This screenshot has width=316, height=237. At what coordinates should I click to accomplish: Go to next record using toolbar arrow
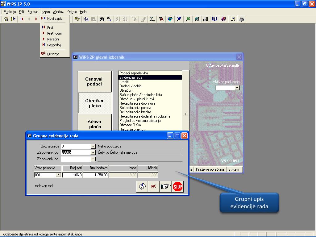click(36, 19)
